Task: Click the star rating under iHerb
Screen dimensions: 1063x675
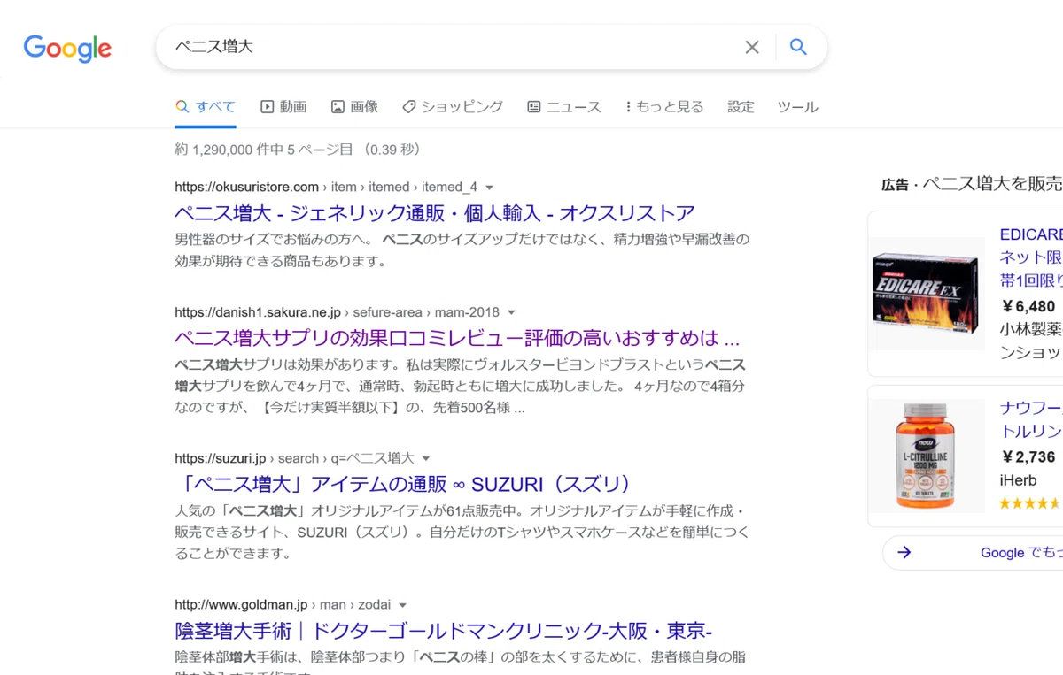Action: tap(1030, 503)
